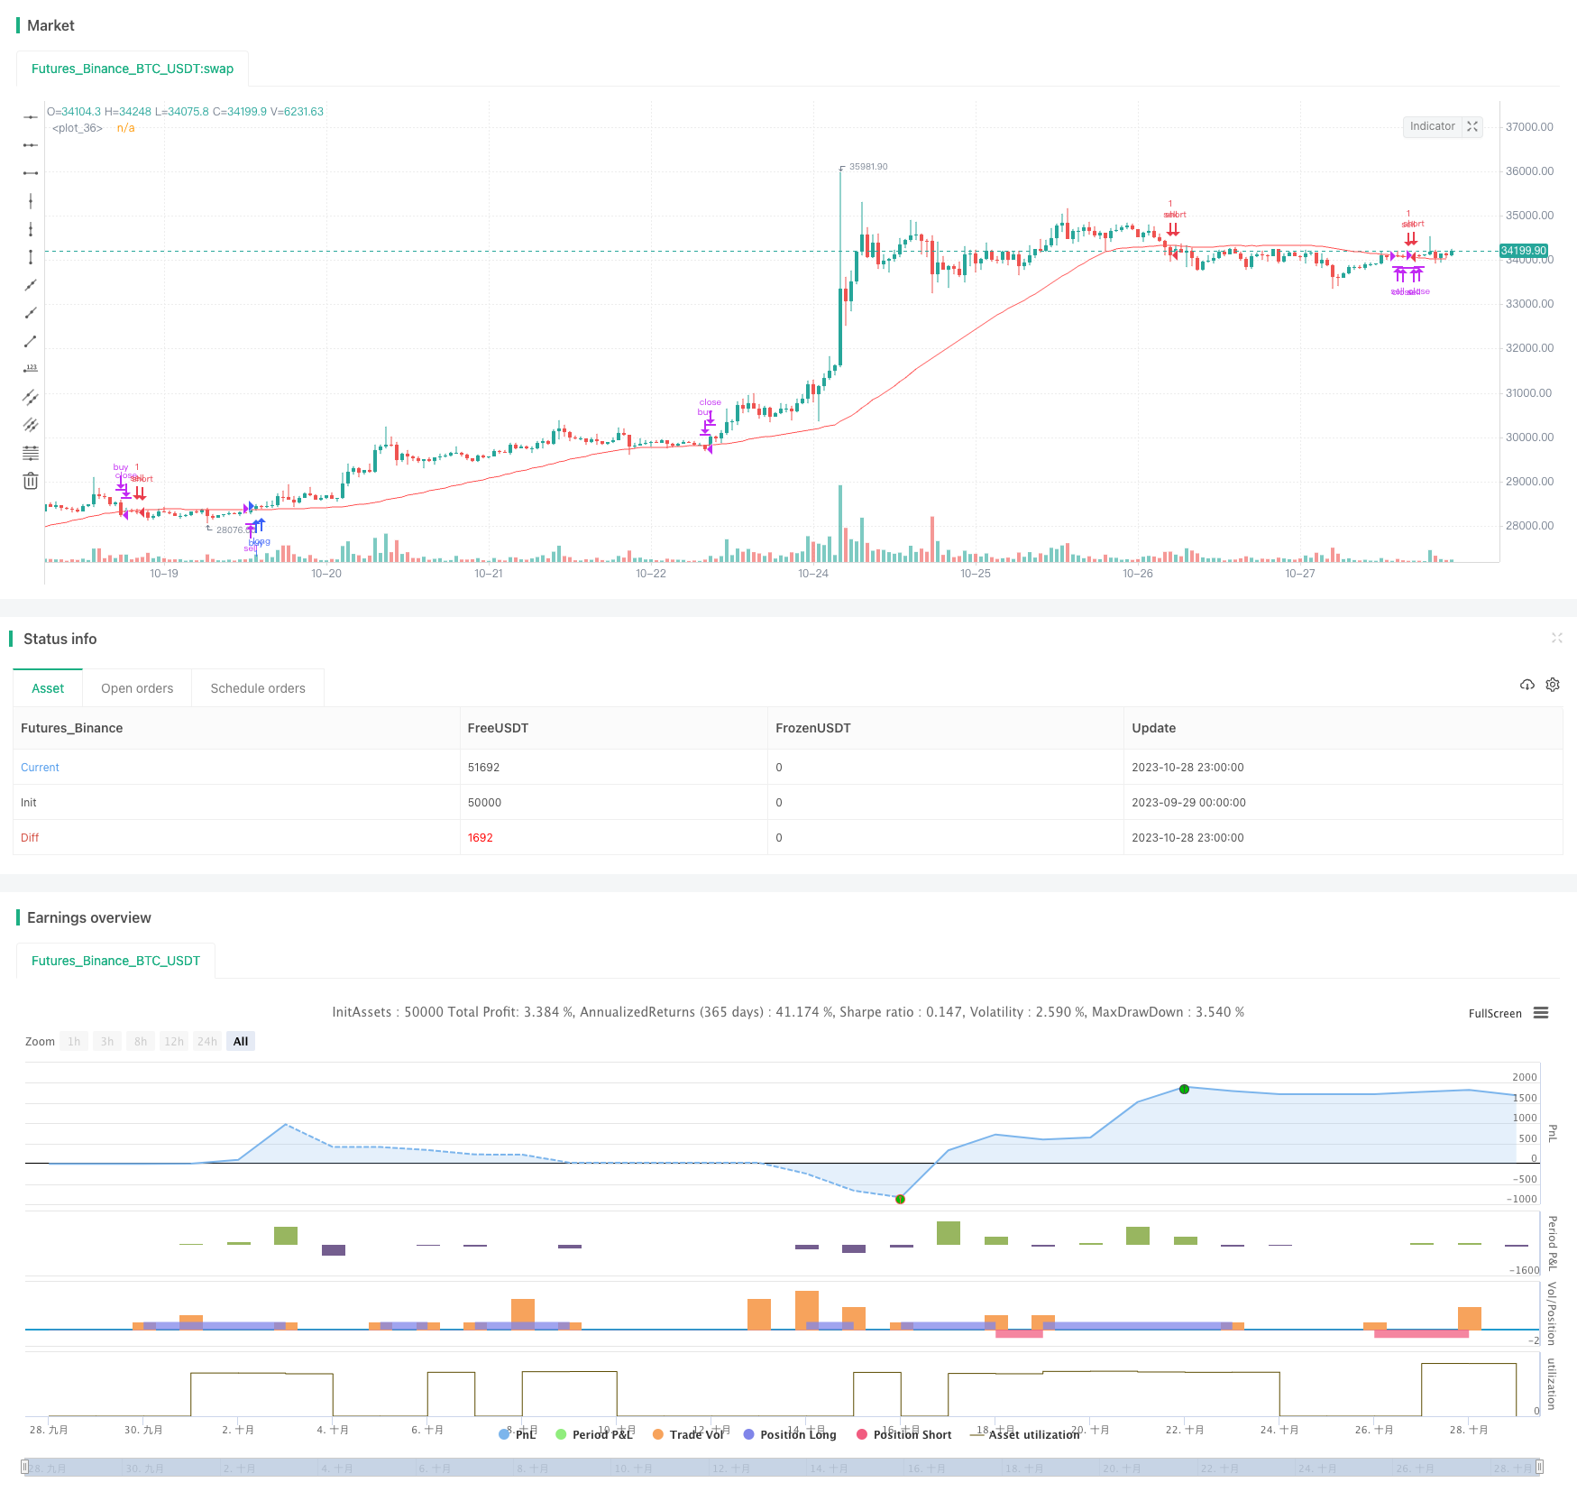The height and width of the screenshot is (1501, 1577).
Task: Grab the left handle of range navigator
Action: point(25,1467)
